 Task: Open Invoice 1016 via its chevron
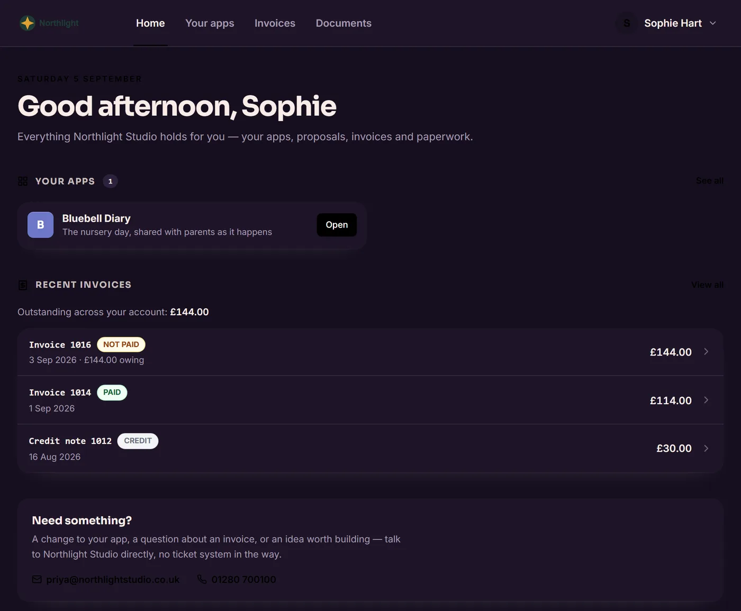[706, 352]
